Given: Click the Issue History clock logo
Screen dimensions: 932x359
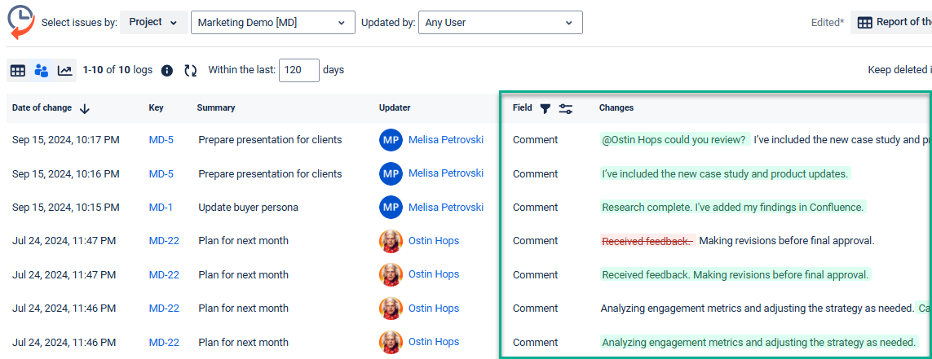Looking at the screenshot, I should pyautogui.click(x=21, y=21).
